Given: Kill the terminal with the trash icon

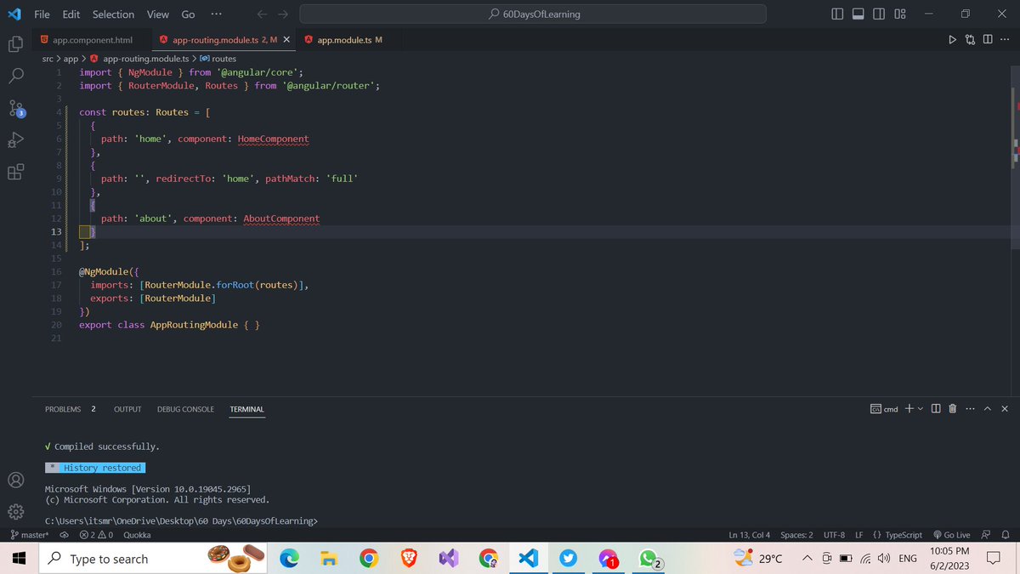Looking at the screenshot, I should click(952, 408).
